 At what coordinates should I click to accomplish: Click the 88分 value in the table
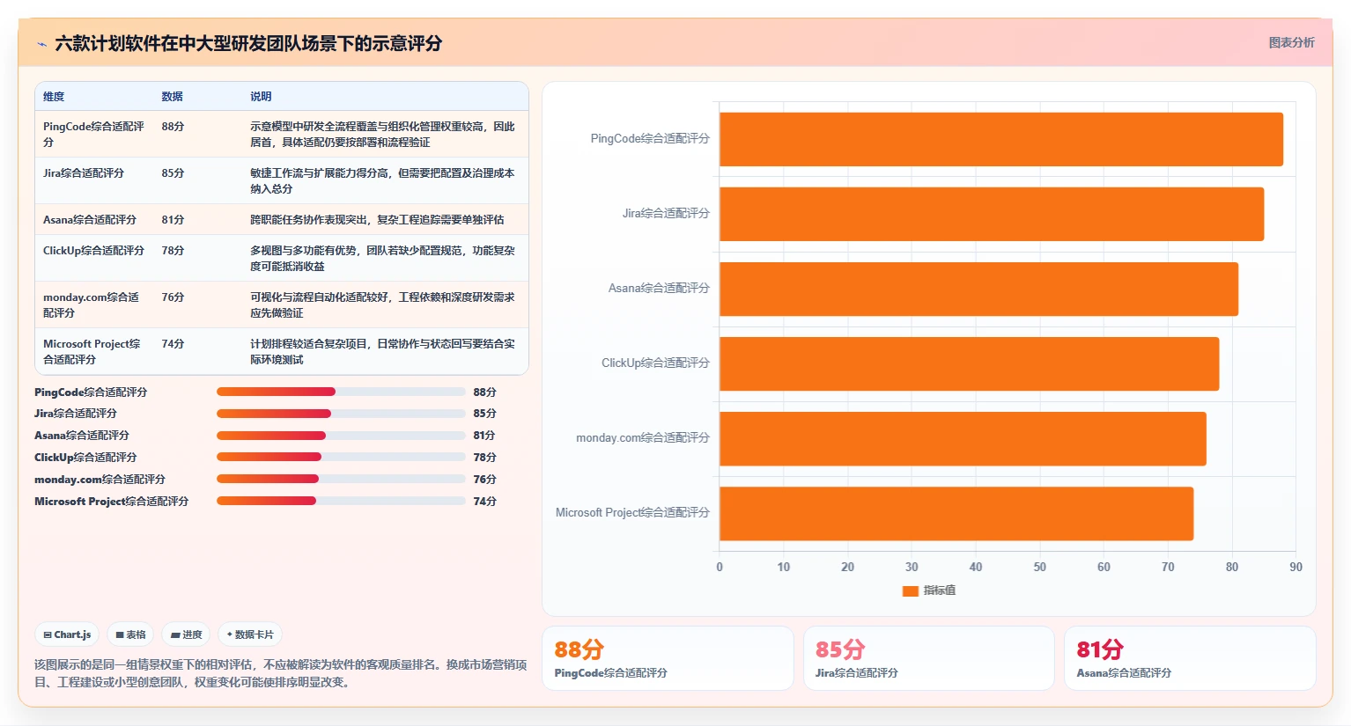[173, 127]
